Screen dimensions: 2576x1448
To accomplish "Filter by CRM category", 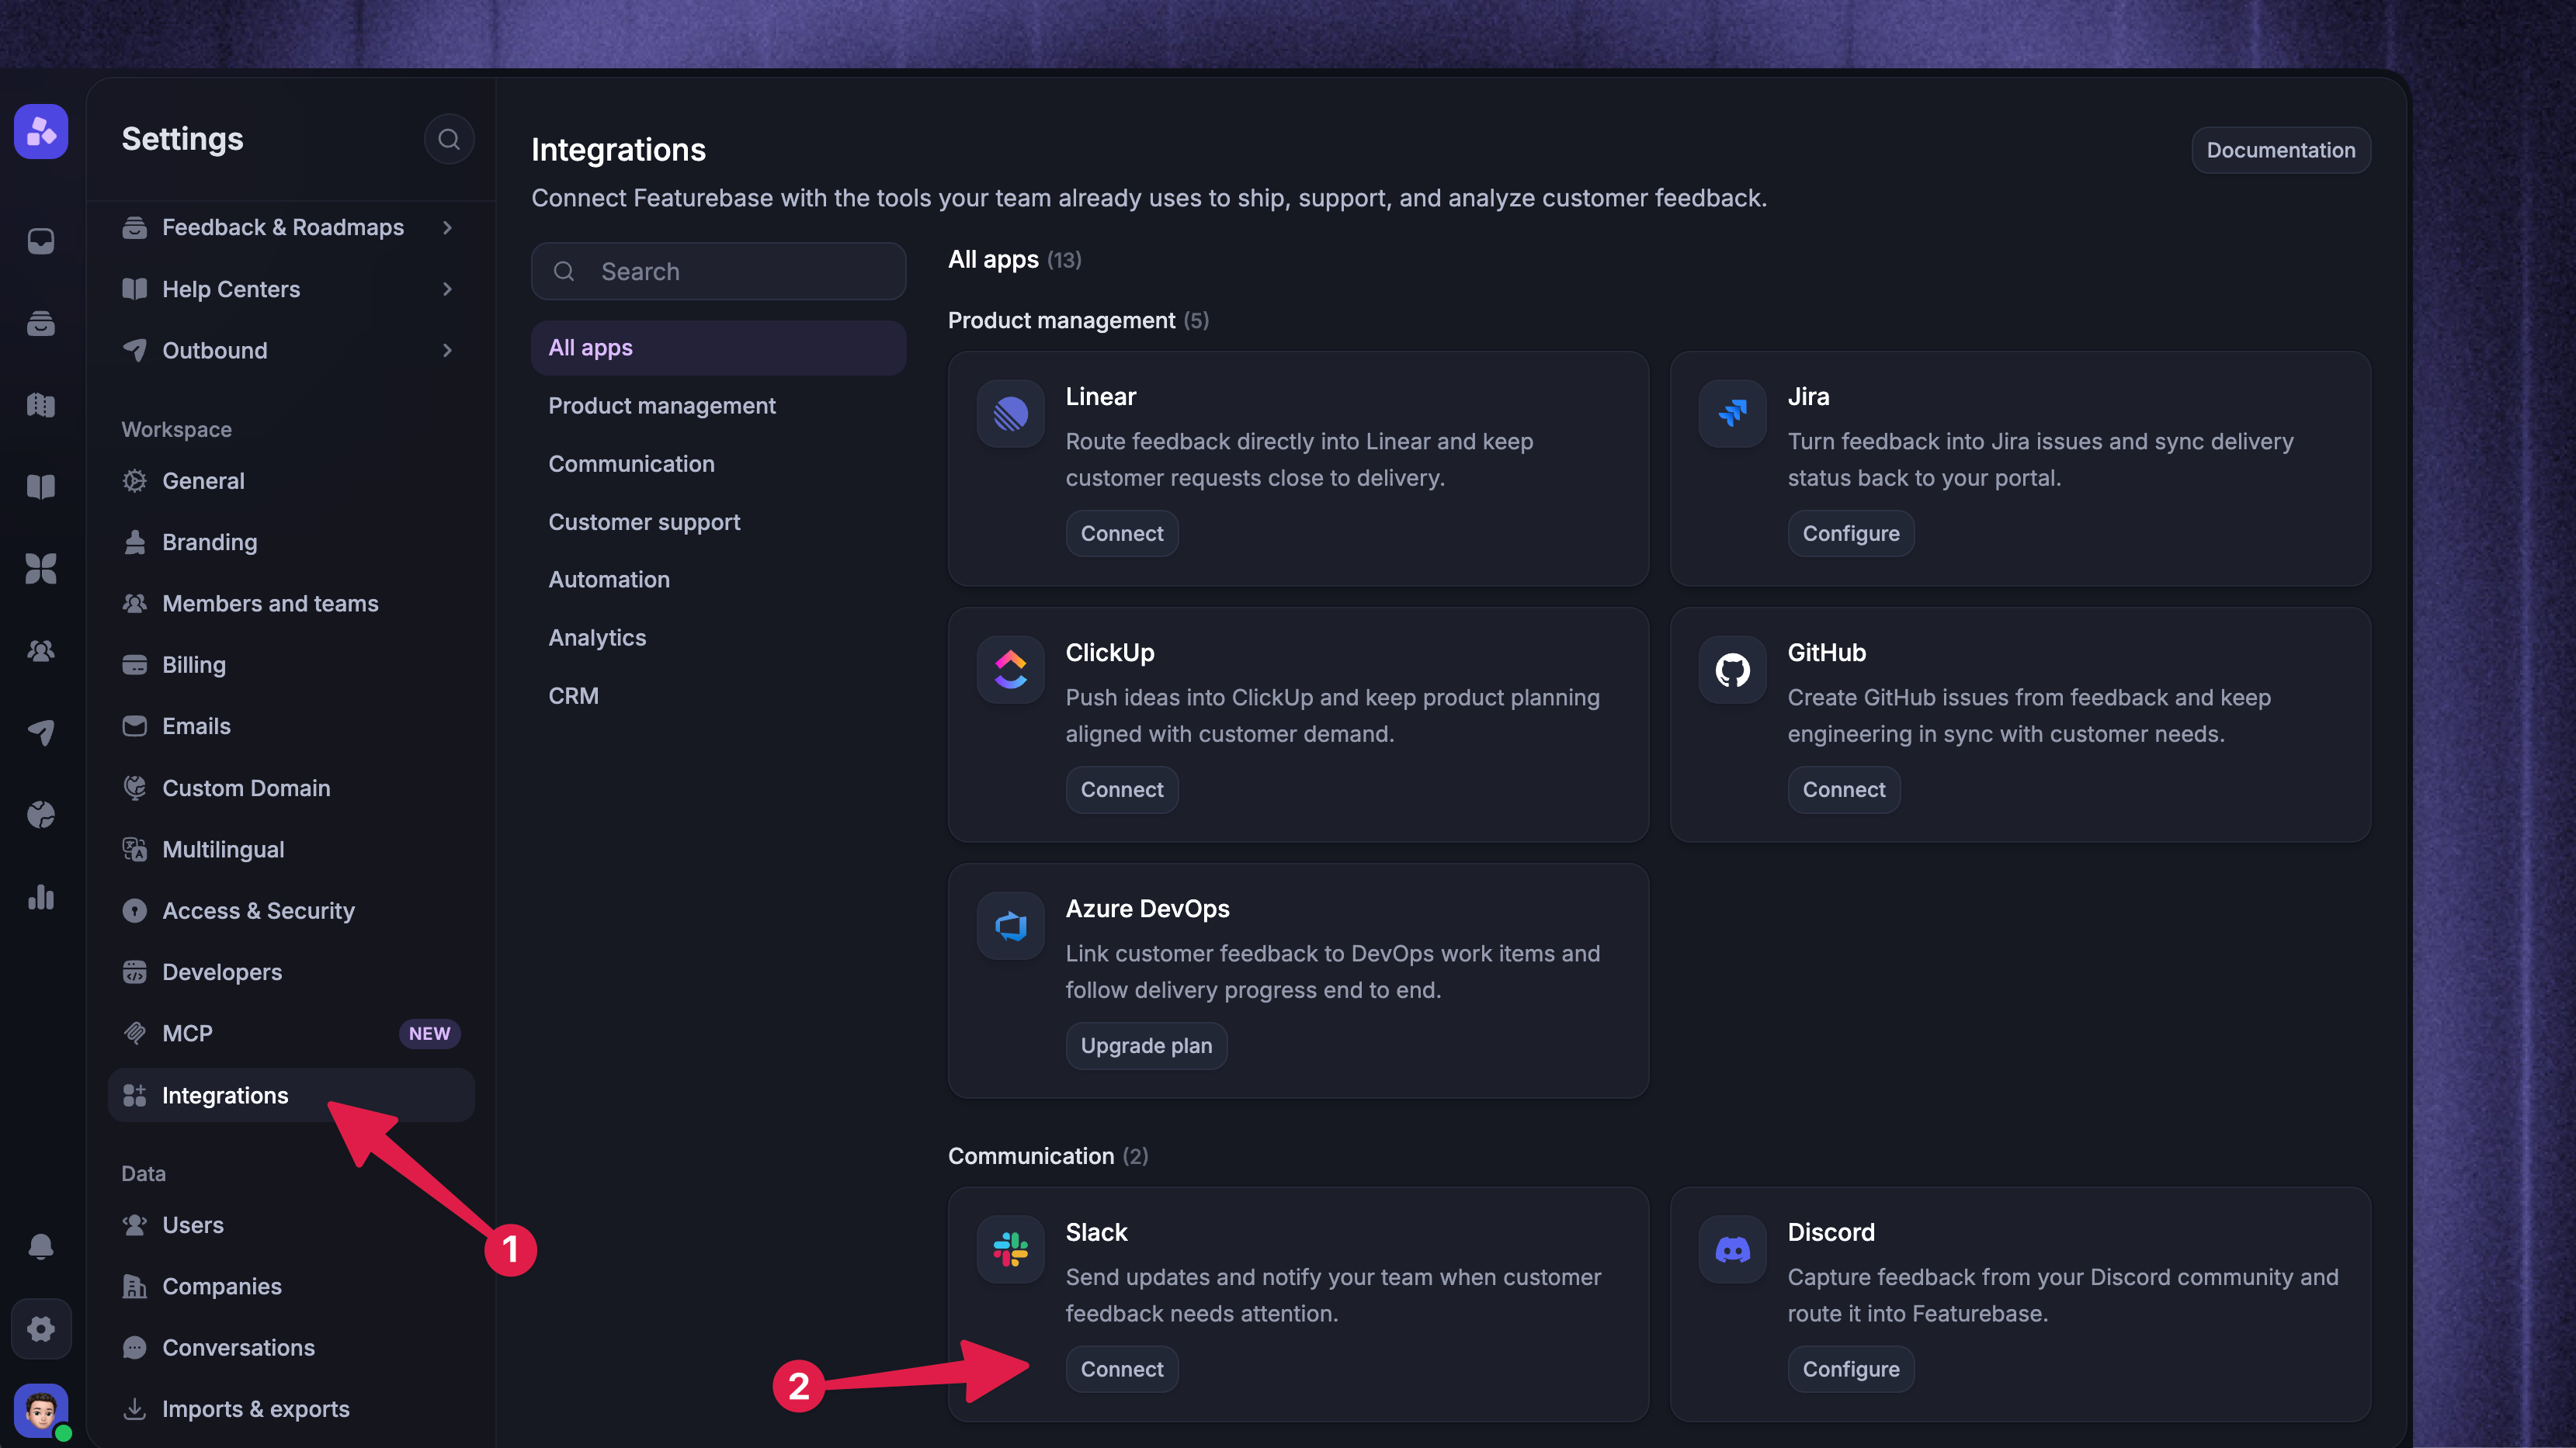I will pos(718,695).
